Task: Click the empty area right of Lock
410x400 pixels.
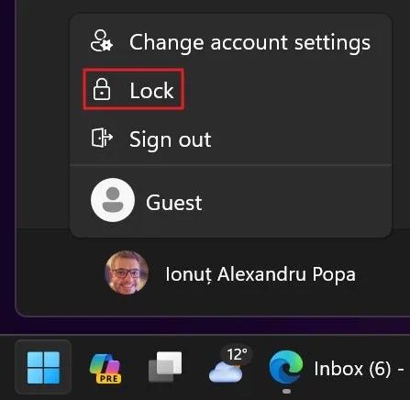Action: [287, 89]
